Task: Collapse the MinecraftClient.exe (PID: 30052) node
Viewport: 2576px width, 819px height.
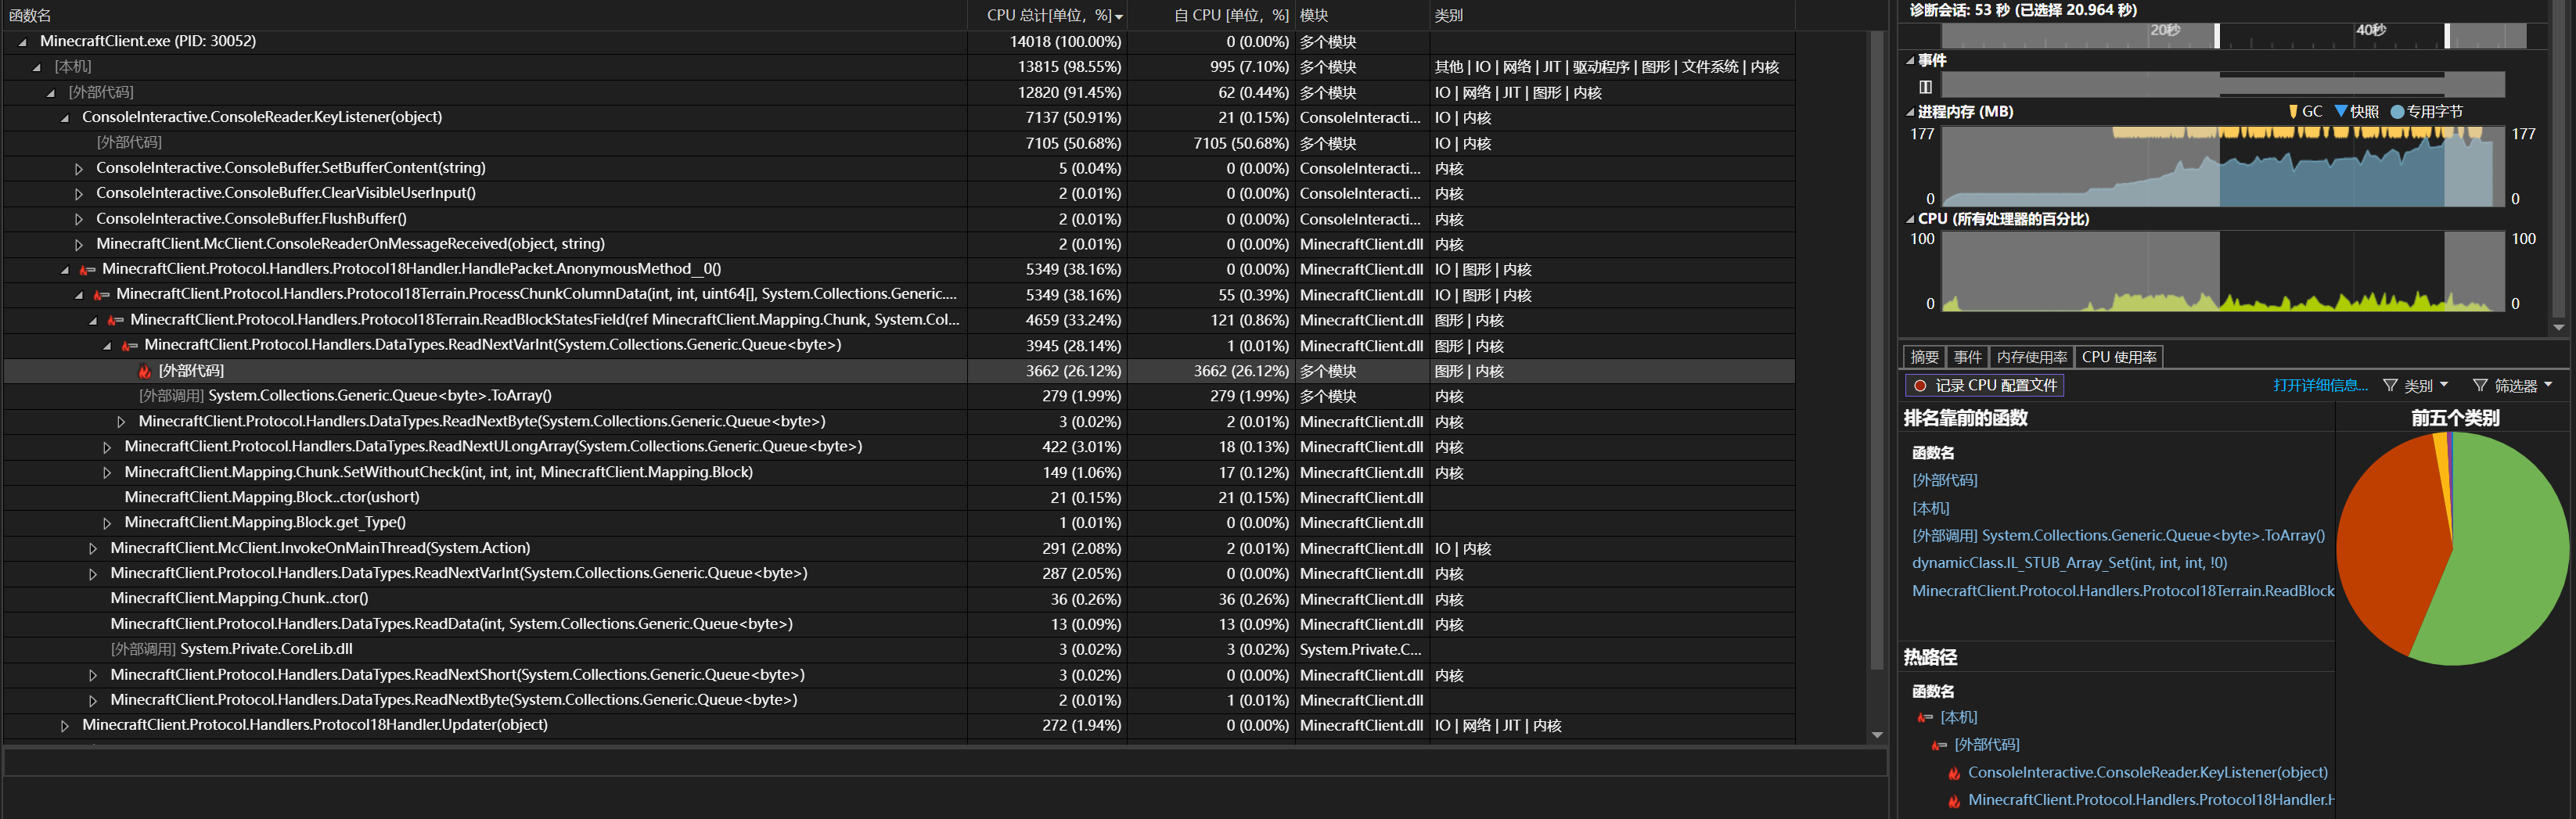Action: (23, 42)
